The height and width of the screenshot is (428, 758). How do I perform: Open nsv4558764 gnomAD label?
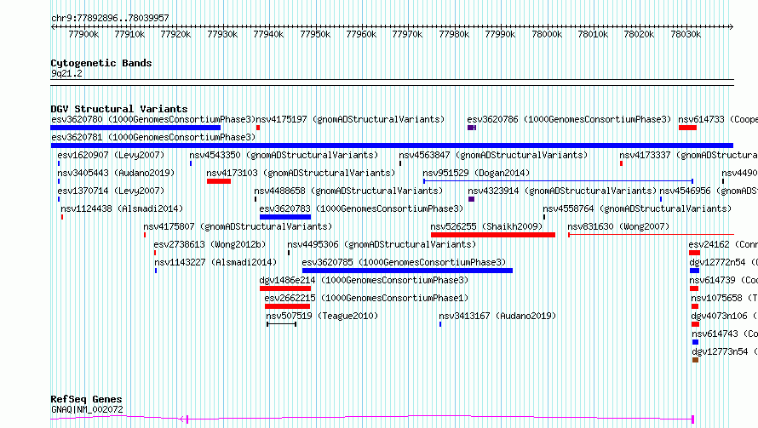click(x=637, y=208)
